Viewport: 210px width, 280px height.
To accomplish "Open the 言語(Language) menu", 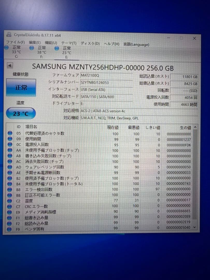I will click(136, 44).
